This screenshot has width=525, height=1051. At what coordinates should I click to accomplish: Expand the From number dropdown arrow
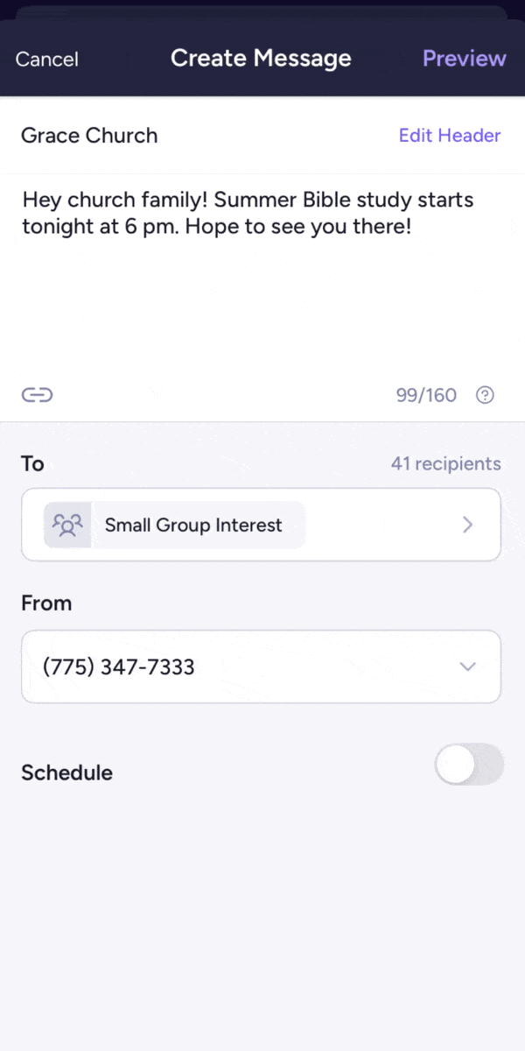coord(467,667)
